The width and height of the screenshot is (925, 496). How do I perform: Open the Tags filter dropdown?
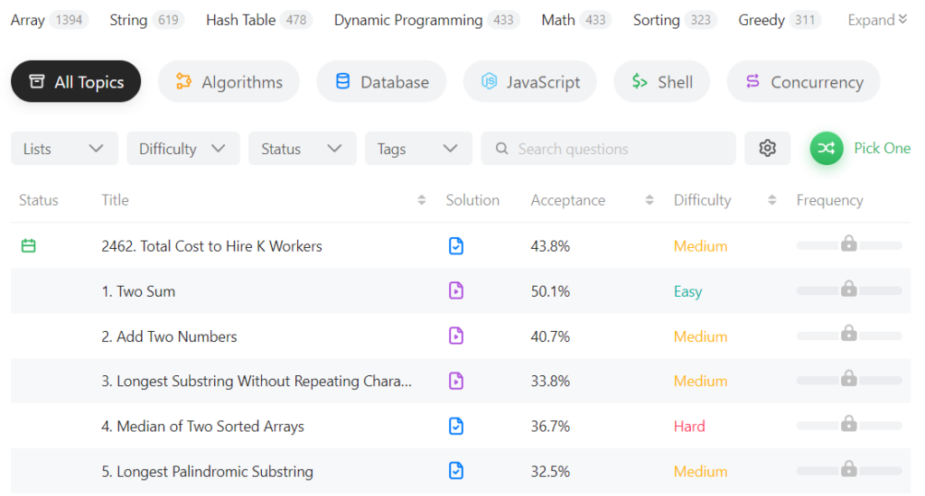(418, 149)
